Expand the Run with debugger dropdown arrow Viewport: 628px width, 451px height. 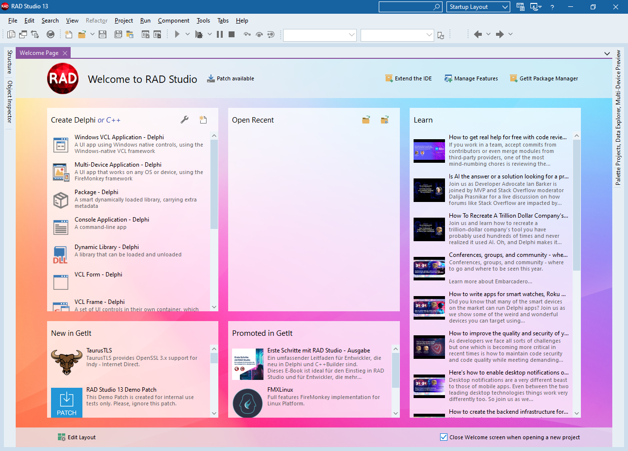pos(209,34)
